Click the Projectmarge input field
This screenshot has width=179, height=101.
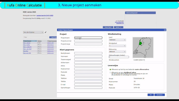[88, 44]
